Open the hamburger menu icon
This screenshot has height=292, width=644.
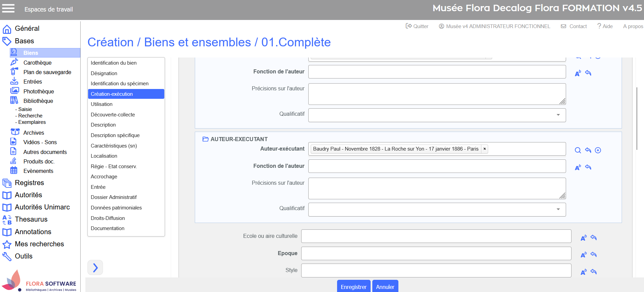[8, 8]
